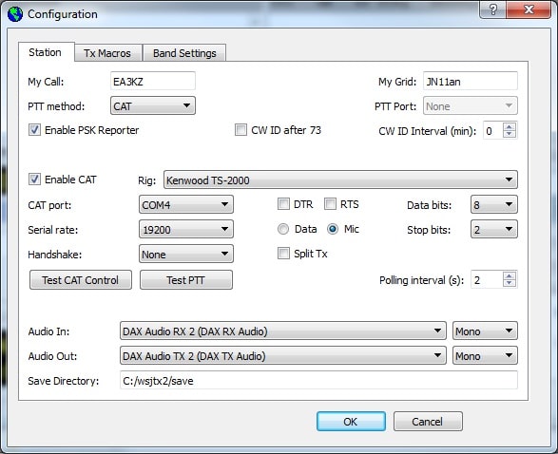Select the Data radio button

point(283,229)
